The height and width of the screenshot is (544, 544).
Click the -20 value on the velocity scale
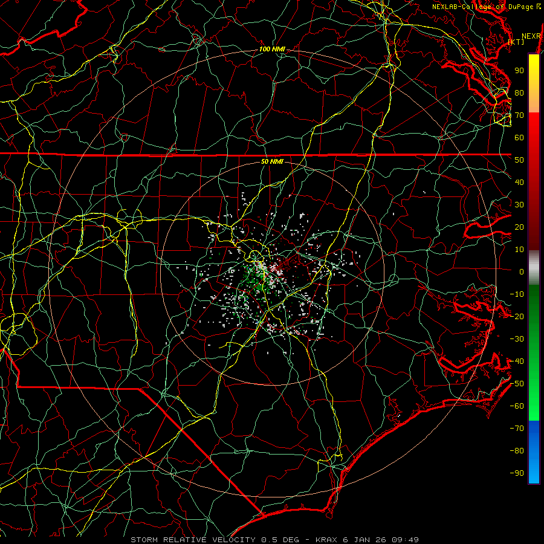point(517,316)
